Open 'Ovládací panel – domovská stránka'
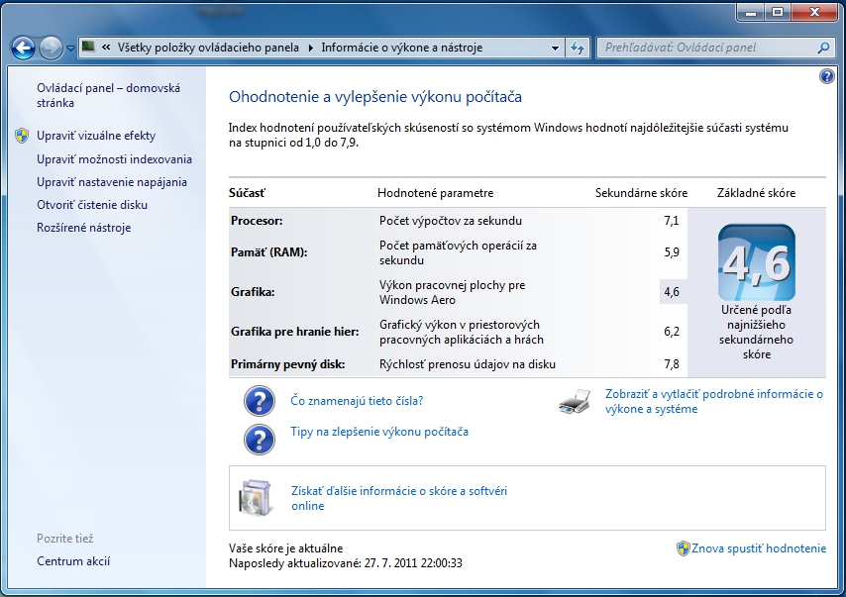This screenshot has width=846, height=597. click(108, 95)
